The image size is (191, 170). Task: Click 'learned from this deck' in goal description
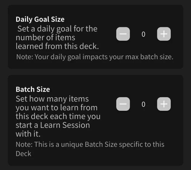(57, 47)
